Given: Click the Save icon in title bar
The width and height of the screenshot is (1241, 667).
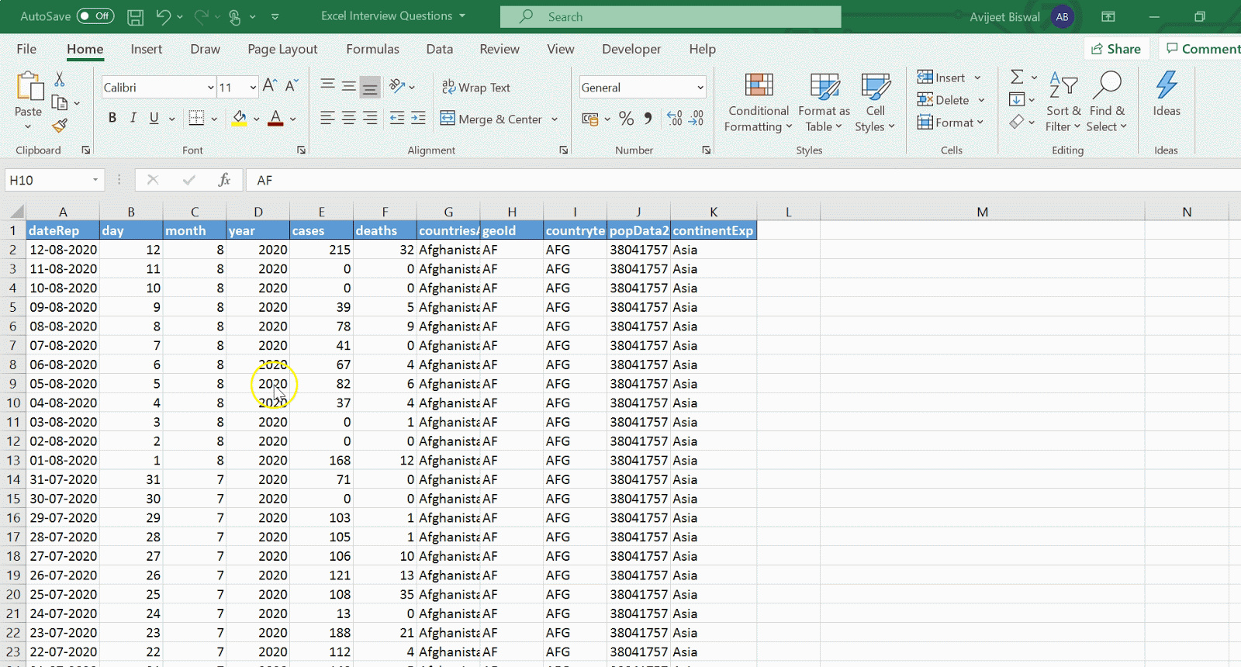Looking at the screenshot, I should pyautogui.click(x=135, y=16).
